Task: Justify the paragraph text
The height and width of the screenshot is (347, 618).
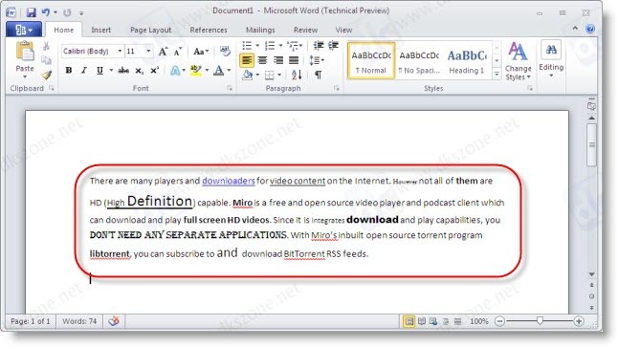Action: point(294,60)
